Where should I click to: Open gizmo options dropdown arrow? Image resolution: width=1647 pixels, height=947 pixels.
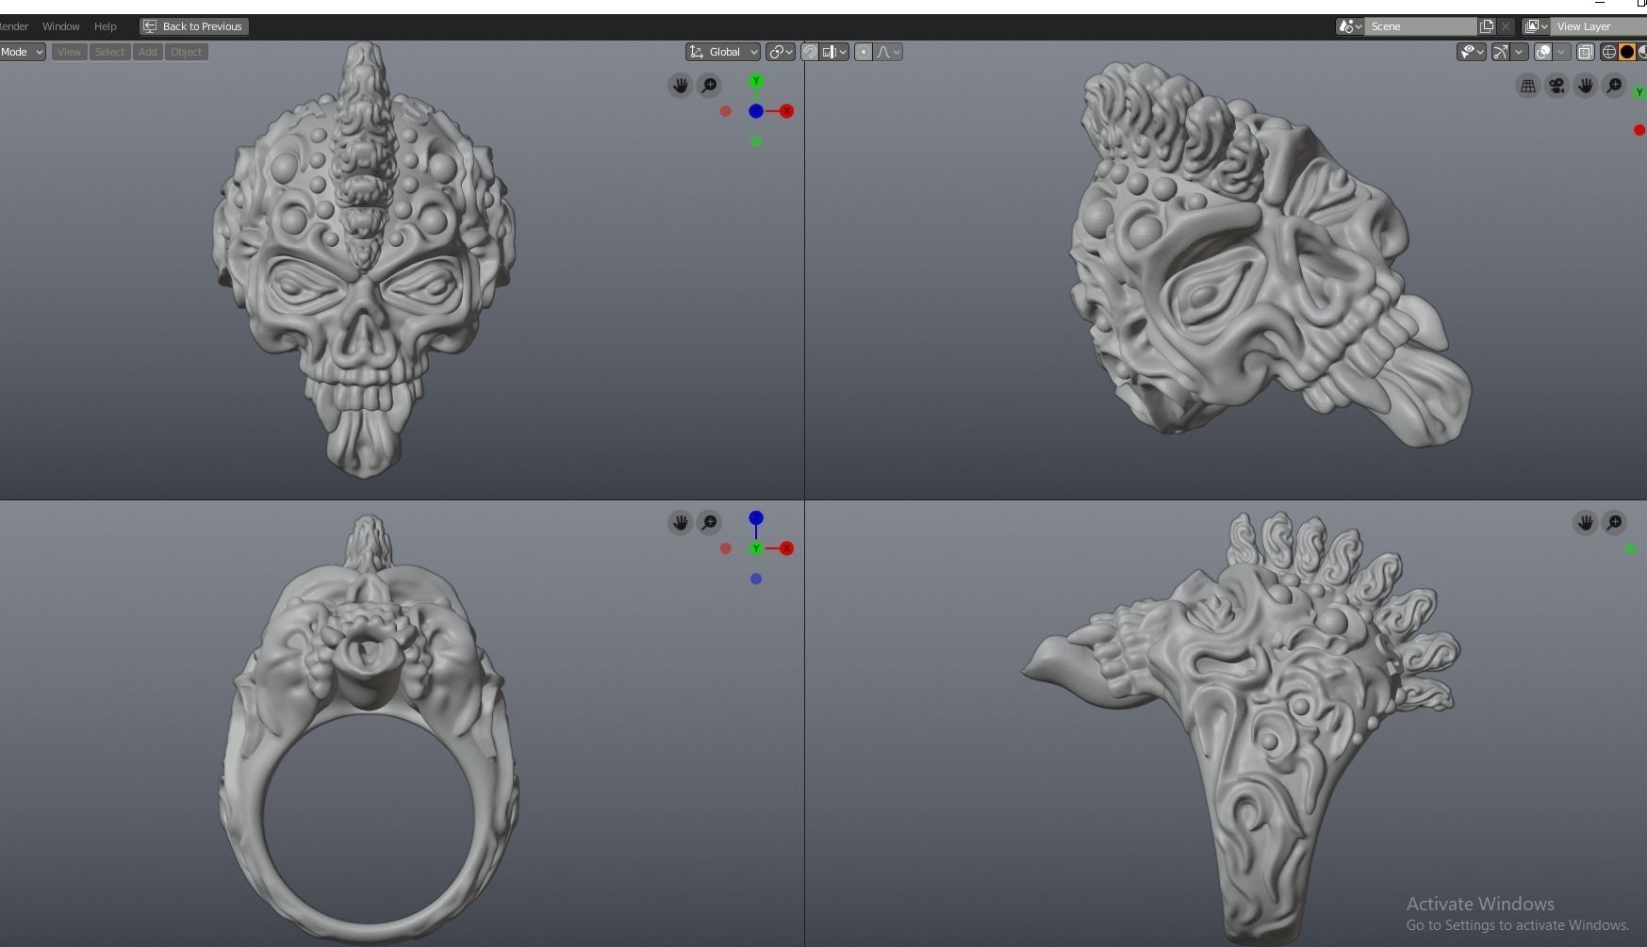click(1519, 52)
